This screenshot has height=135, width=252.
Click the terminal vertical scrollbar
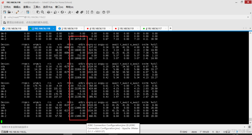(x=250, y=76)
